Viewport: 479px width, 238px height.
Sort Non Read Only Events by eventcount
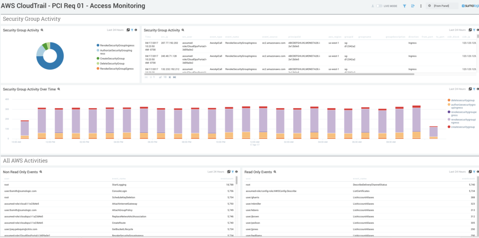227,179
